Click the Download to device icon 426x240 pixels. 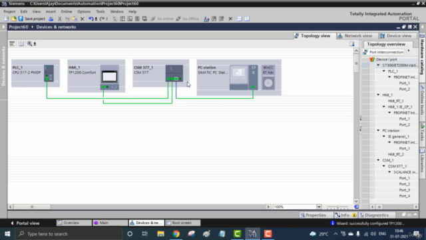(122, 19)
